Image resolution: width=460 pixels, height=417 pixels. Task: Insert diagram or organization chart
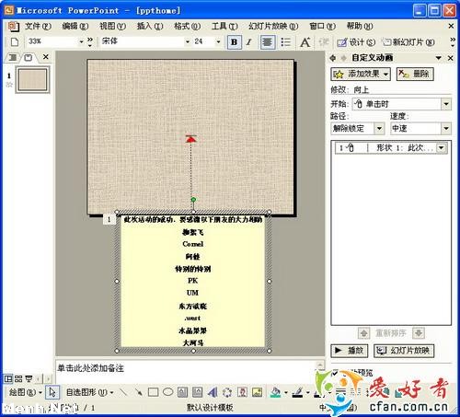point(227,392)
